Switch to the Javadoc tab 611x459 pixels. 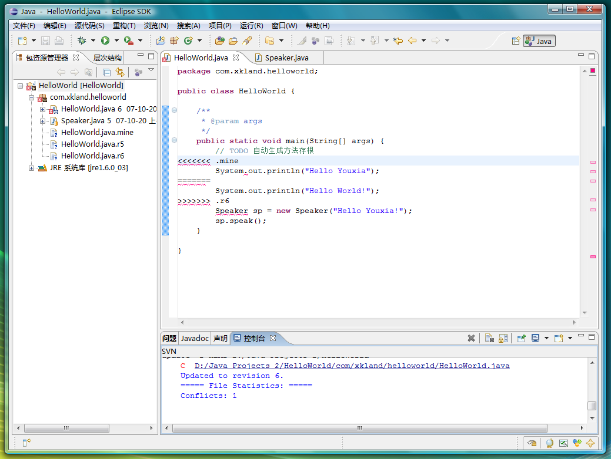(195, 339)
